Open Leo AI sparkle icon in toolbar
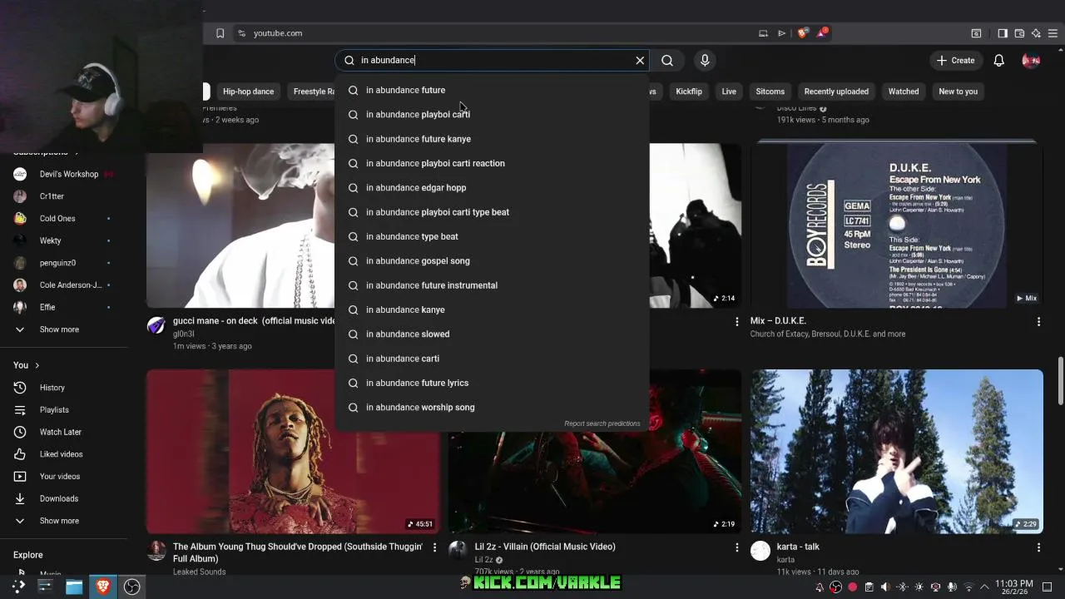The image size is (1065, 599). point(1036,33)
